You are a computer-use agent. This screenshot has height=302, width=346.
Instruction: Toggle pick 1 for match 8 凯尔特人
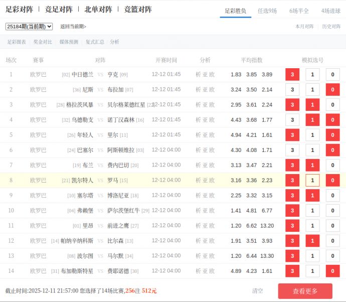click(312, 181)
